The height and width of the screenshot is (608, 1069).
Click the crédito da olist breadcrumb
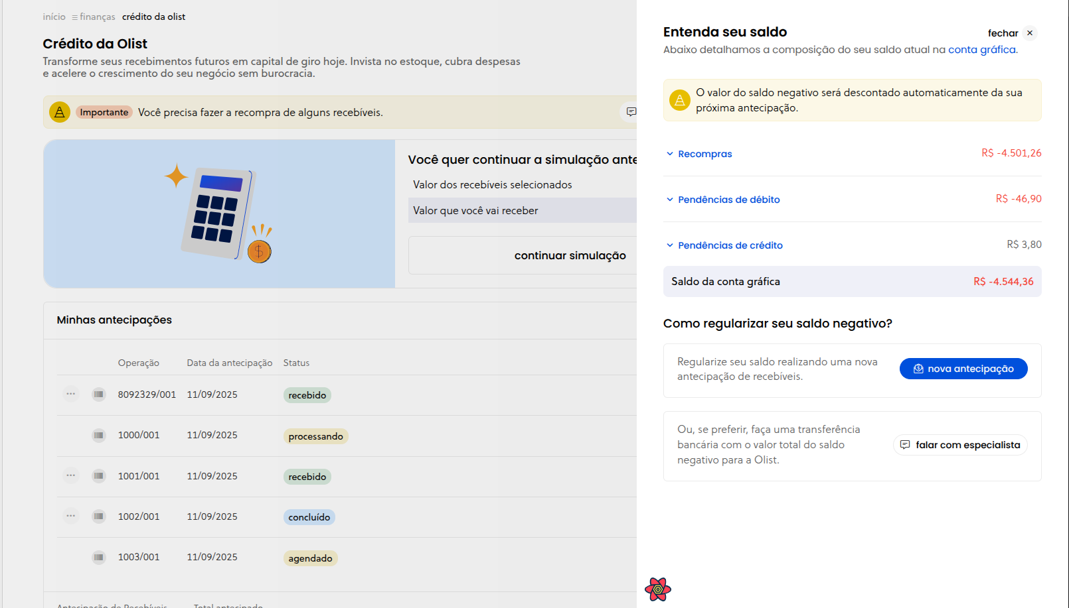point(153,17)
